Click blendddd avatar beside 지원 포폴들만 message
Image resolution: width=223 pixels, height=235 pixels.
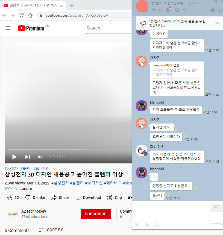point(142,106)
